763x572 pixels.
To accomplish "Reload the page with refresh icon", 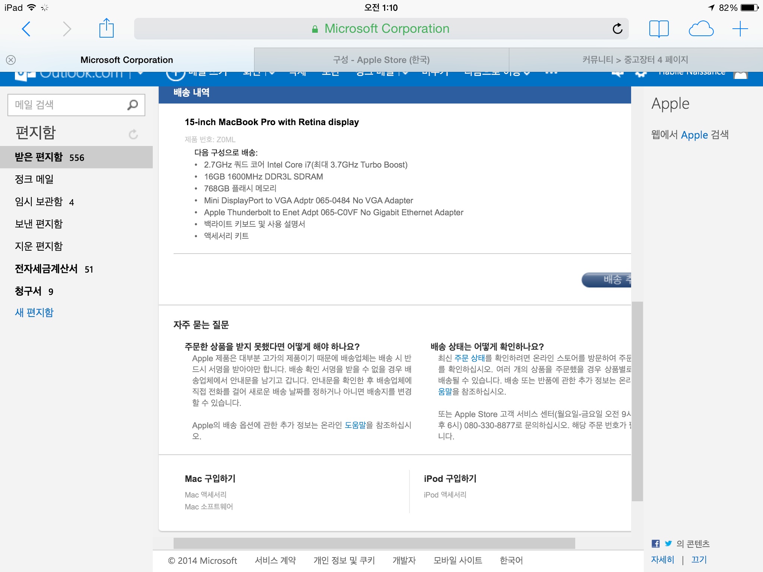I will (x=617, y=29).
